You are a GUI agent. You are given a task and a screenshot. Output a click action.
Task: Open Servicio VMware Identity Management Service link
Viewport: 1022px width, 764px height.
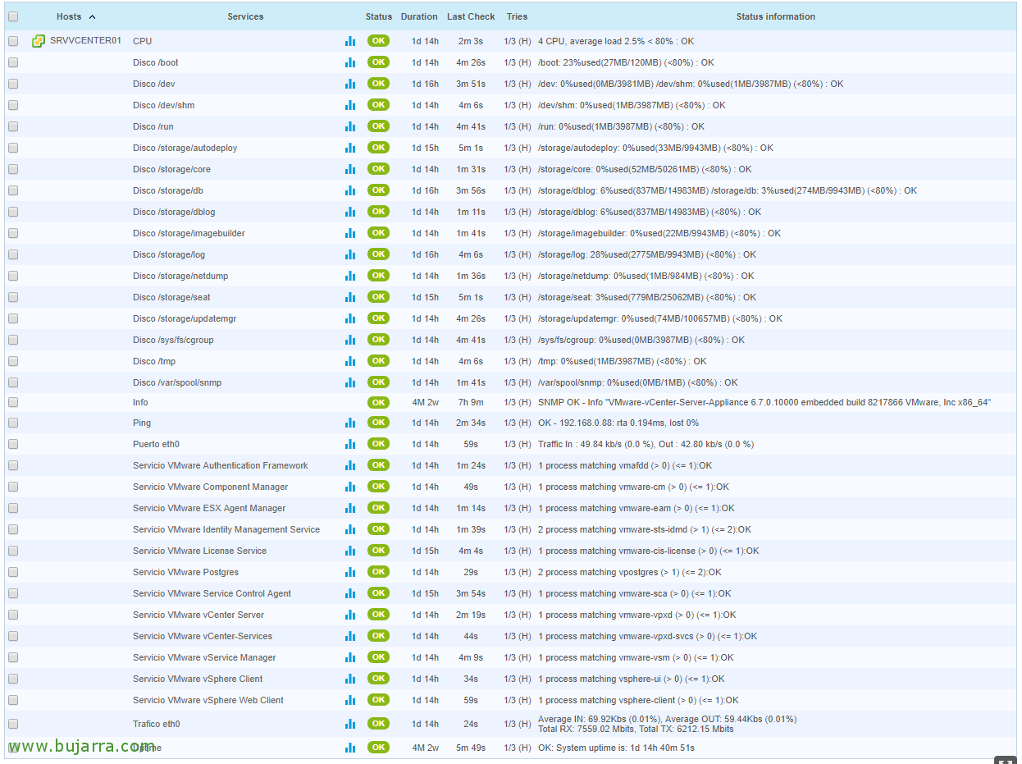(226, 529)
